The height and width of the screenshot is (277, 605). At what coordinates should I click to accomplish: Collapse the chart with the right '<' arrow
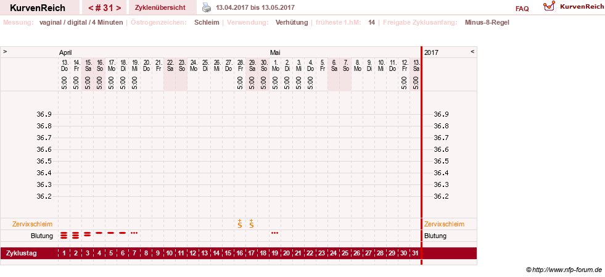(472, 51)
